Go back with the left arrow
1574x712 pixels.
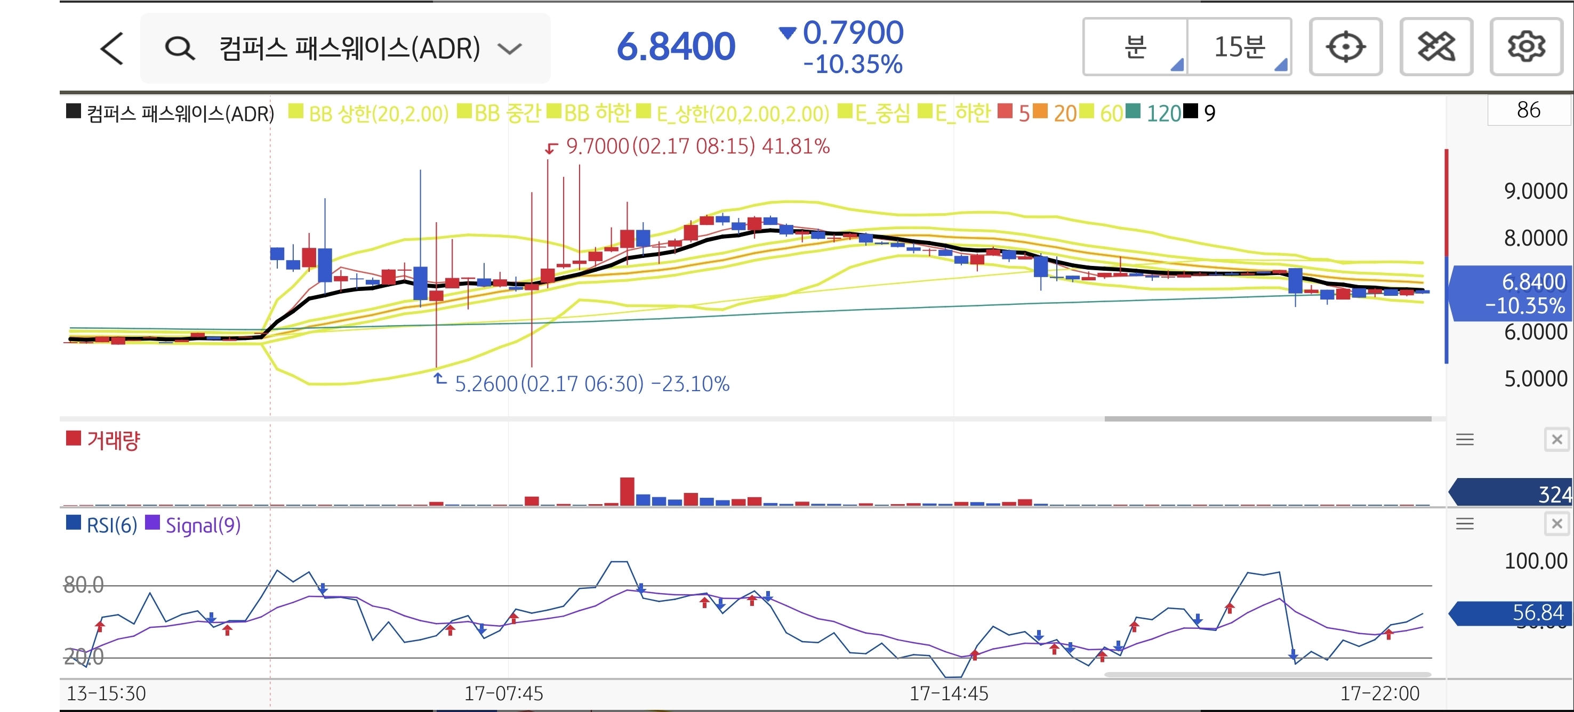(112, 48)
